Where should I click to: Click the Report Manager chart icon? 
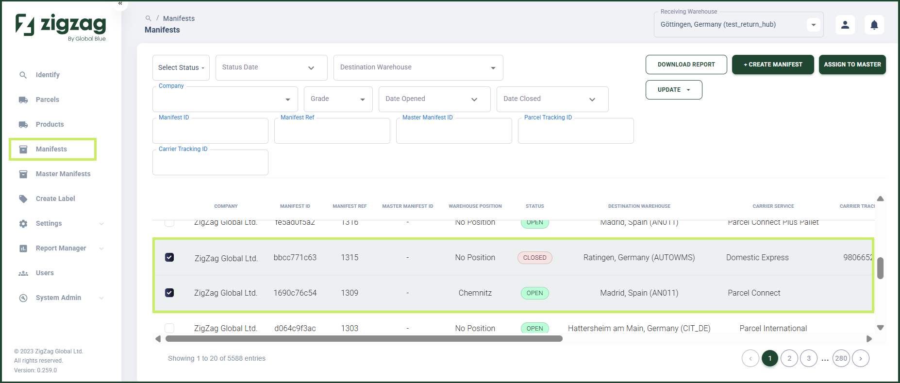coord(23,248)
